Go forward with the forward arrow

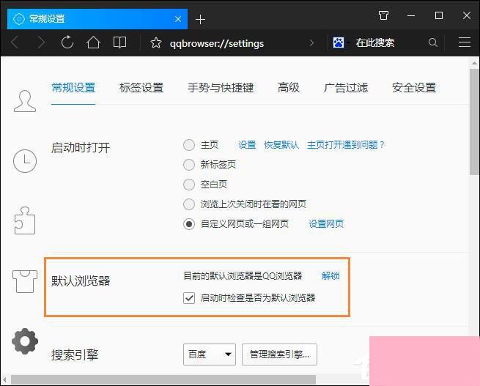point(41,42)
